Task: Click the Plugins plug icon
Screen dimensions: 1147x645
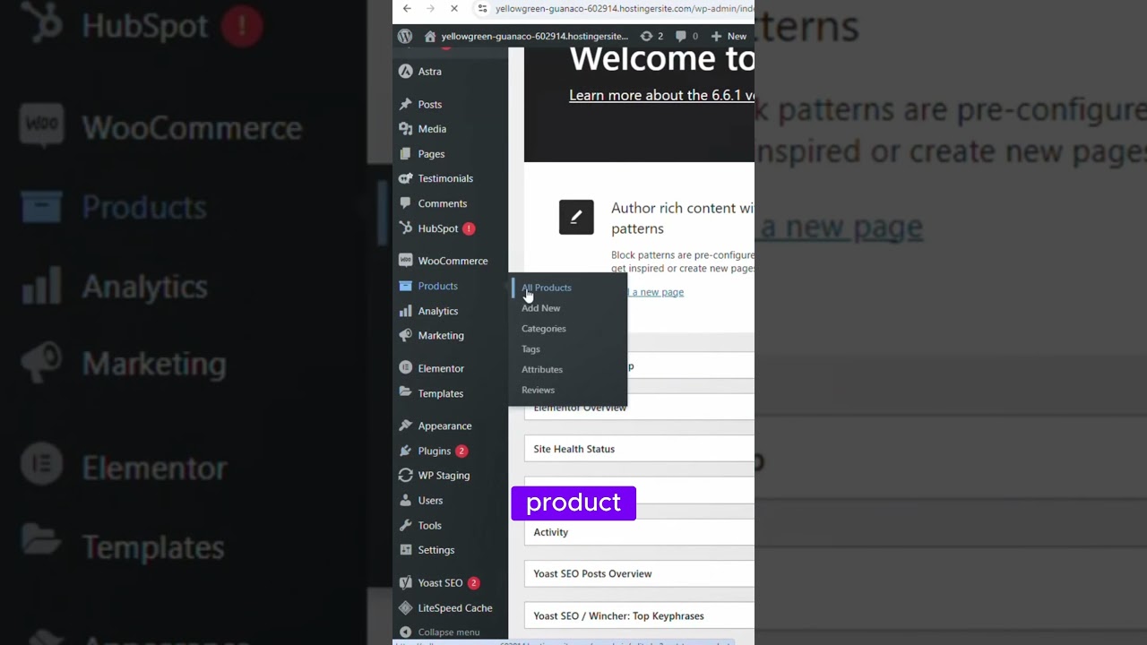Action: (406, 451)
